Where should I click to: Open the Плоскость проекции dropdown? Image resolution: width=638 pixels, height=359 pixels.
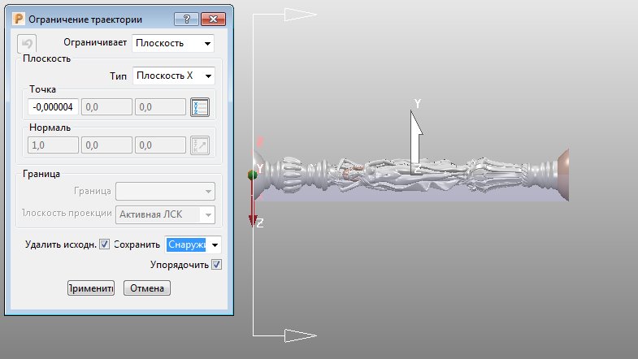(x=165, y=214)
